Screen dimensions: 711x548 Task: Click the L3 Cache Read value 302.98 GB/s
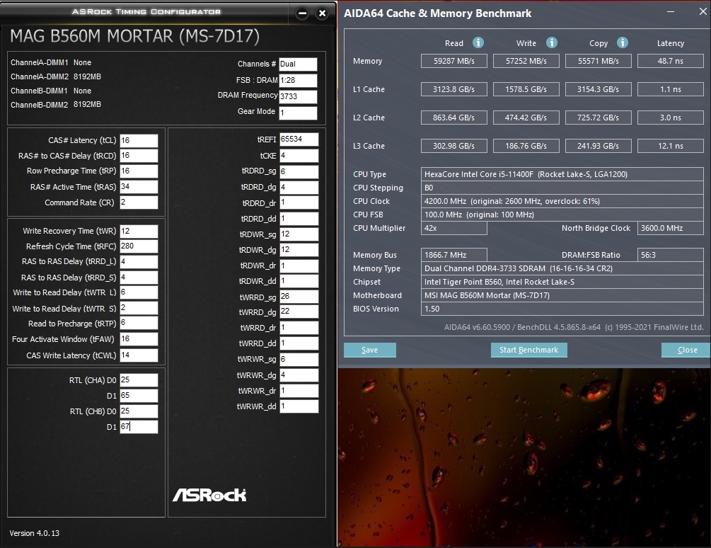(454, 146)
